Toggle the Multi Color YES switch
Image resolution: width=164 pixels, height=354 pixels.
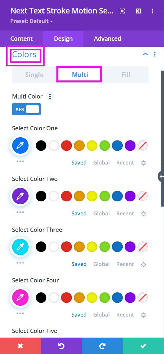[x=26, y=109]
